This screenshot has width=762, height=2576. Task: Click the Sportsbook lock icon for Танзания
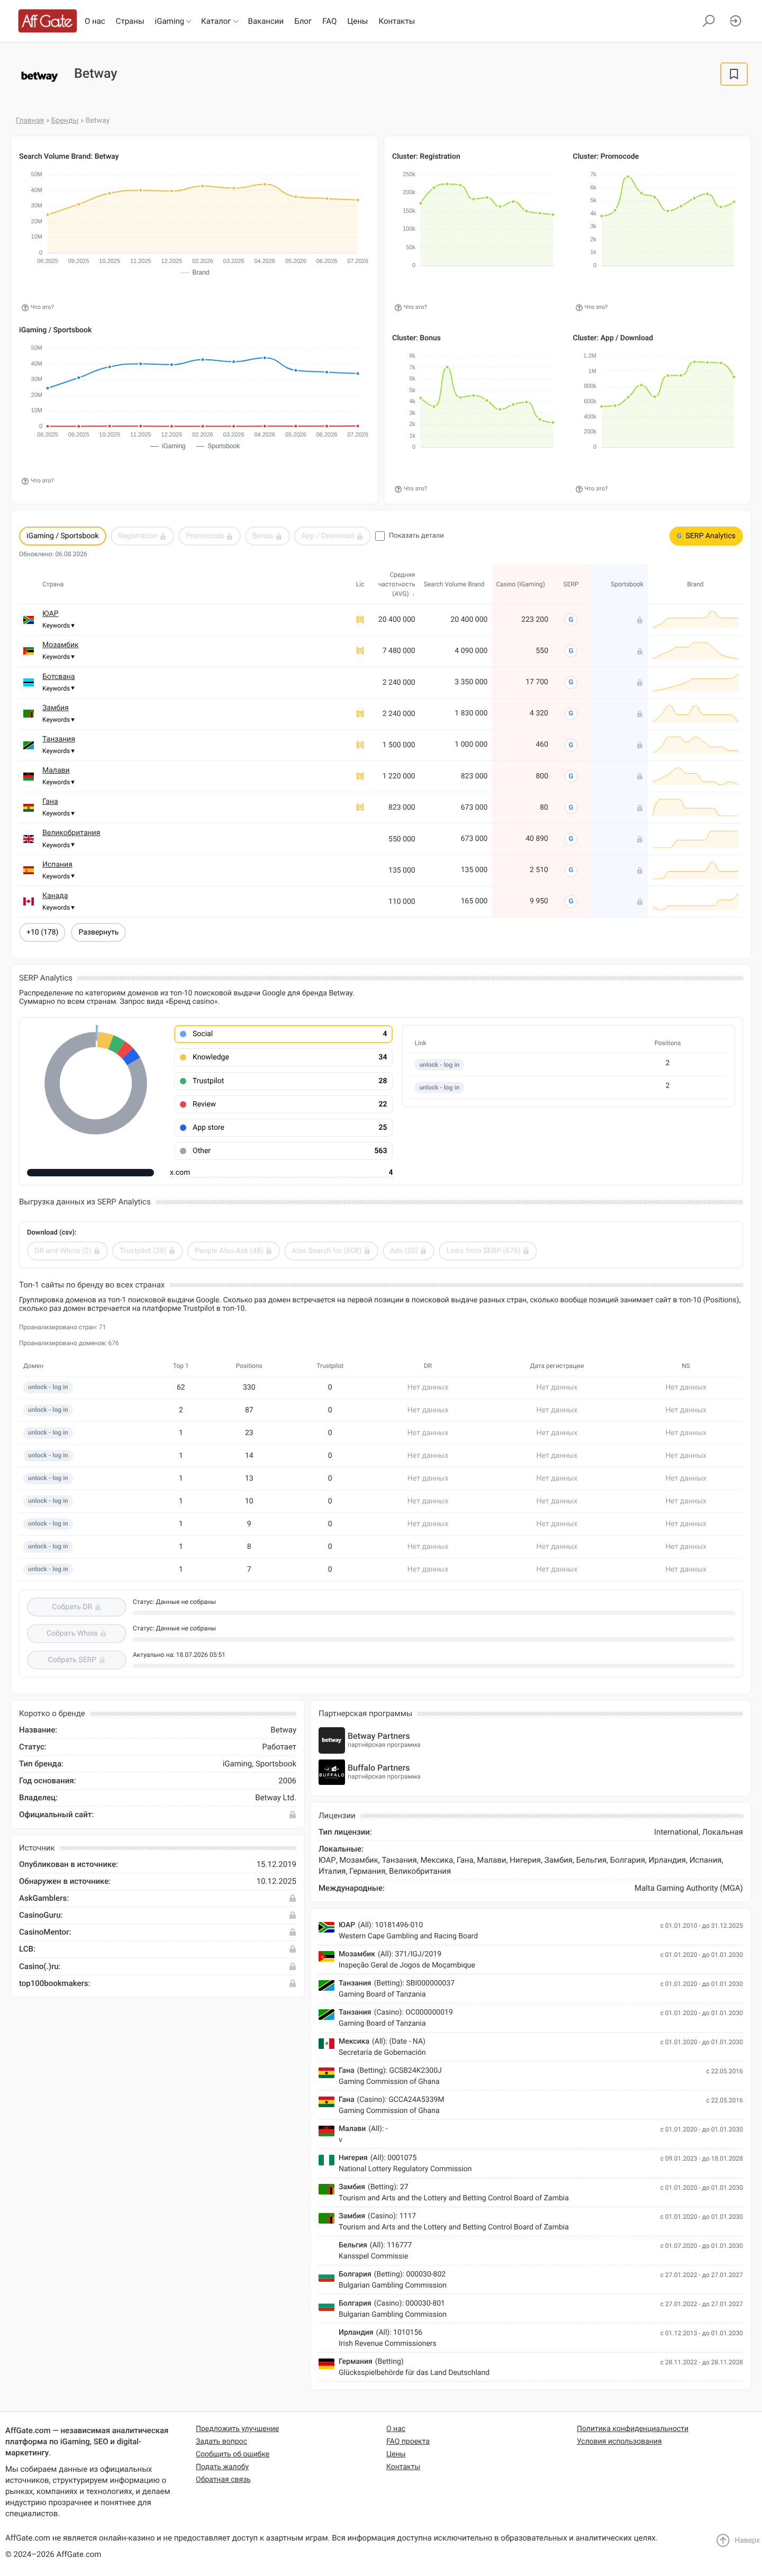pyautogui.click(x=639, y=745)
